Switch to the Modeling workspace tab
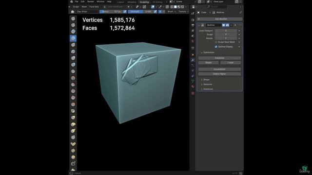The image size is (312, 175). coord(132,2)
